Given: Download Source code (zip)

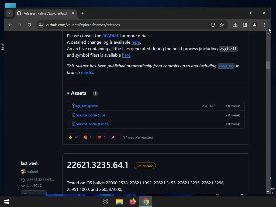Looking at the screenshot, I should pos(90,115).
